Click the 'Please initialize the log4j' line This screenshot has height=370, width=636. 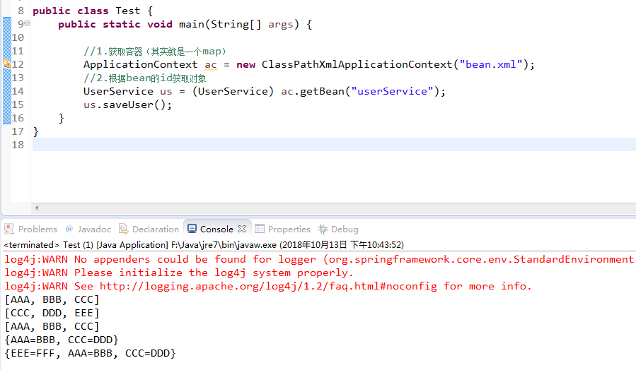tap(178, 273)
